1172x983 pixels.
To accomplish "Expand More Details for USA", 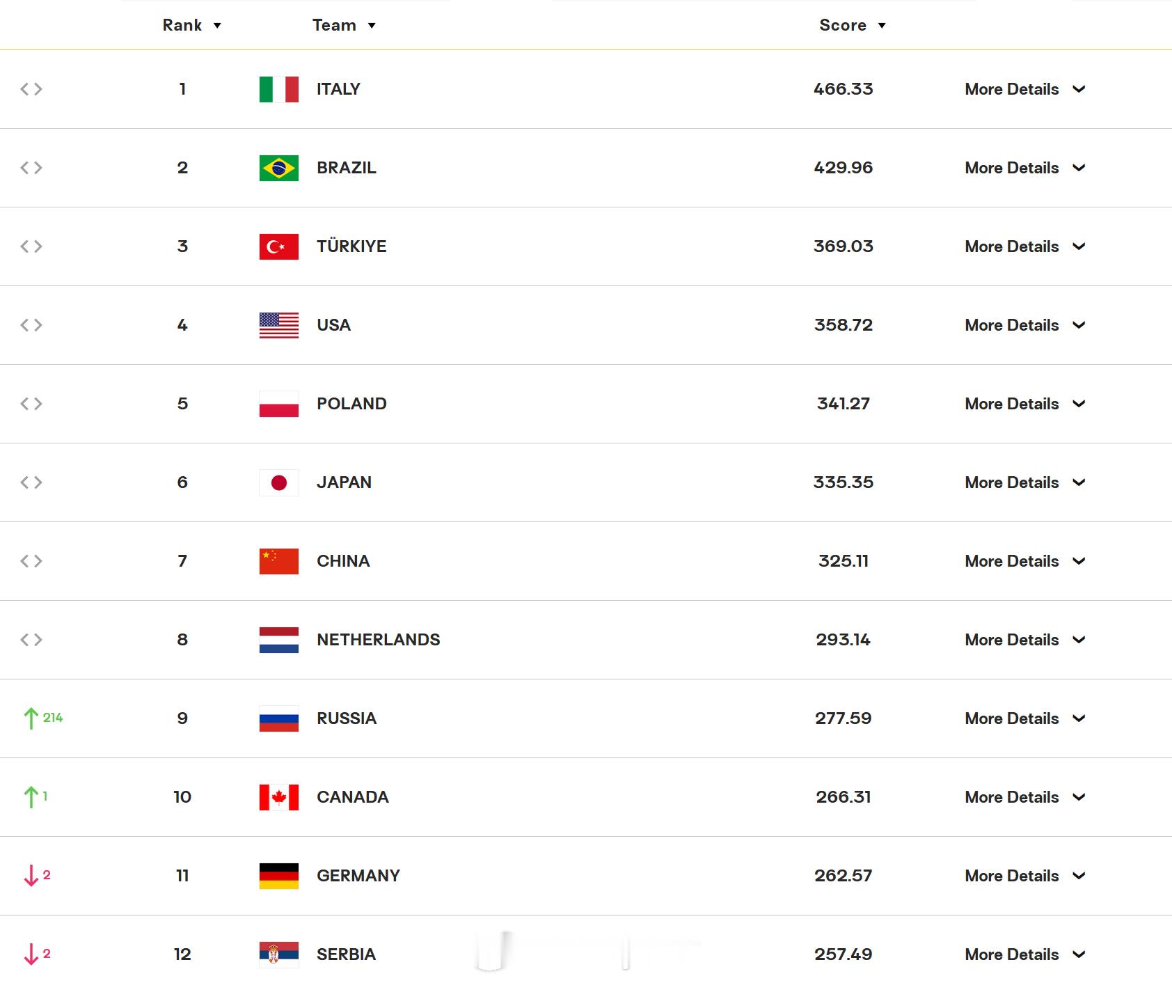I will point(1024,325).
